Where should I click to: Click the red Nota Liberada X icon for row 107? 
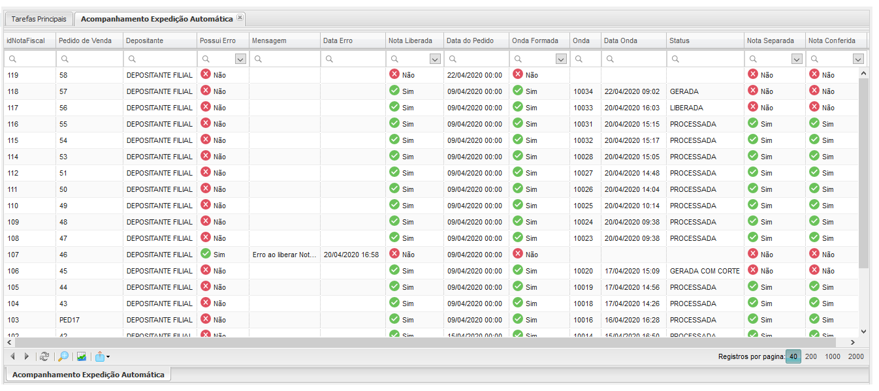click(x=394, y=253)
